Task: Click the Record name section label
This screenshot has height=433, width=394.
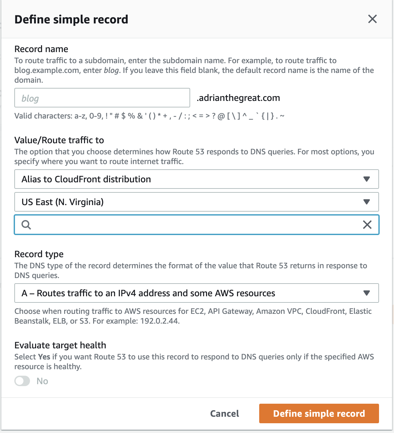Action: tap(41, 49)
